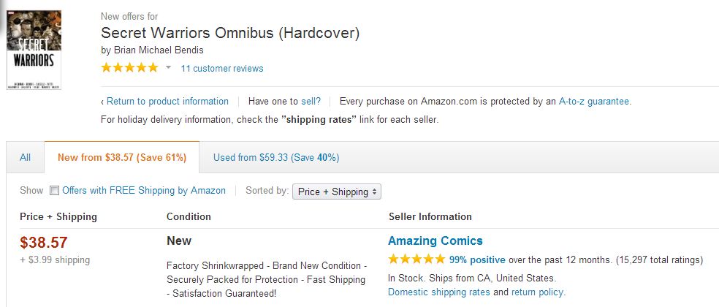Click the Secret Warriors Omnibus (Hardcover) title
Image resolution: width=719 pixels, height=307 pixels.
230,33
